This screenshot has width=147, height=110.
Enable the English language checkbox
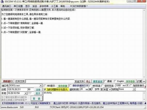115,81
